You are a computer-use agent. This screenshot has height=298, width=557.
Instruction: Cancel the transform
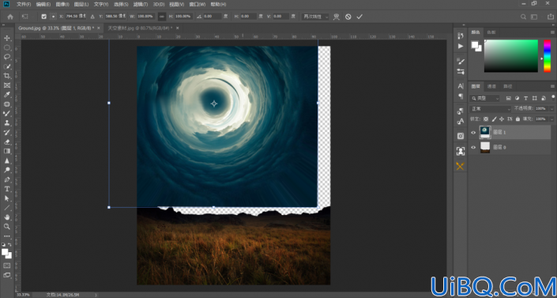pos(348,17)
